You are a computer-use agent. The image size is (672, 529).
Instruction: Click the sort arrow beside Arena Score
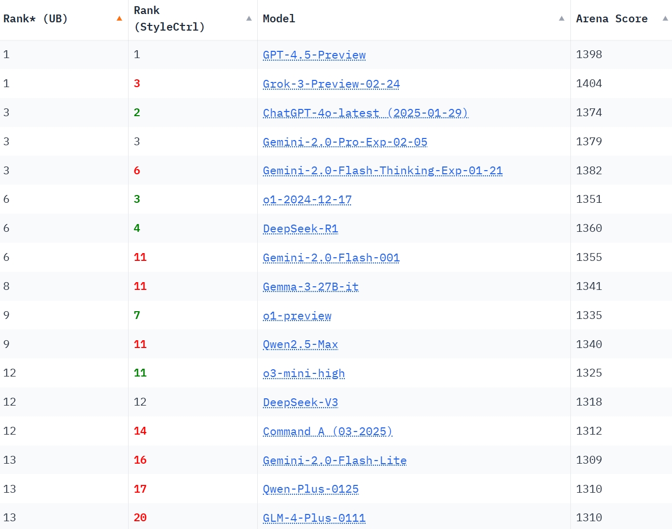click(665, 19)
